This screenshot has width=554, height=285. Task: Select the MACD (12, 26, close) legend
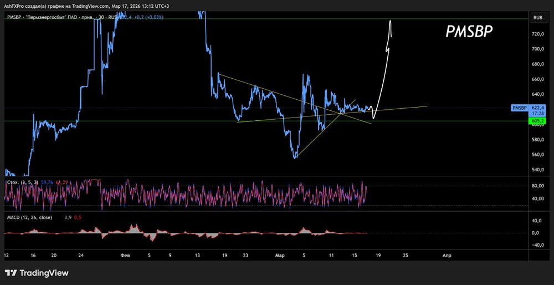[30, 217]
